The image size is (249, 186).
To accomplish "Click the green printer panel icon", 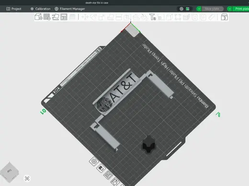I will pyautogui.click(x=188, y=9).
